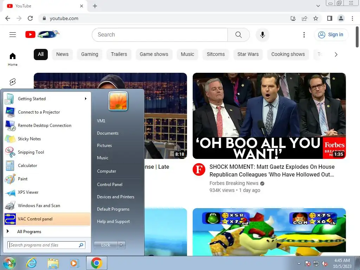Open Remote Desktop Connection
Screen dimensions: 360x270
[47, 126]
